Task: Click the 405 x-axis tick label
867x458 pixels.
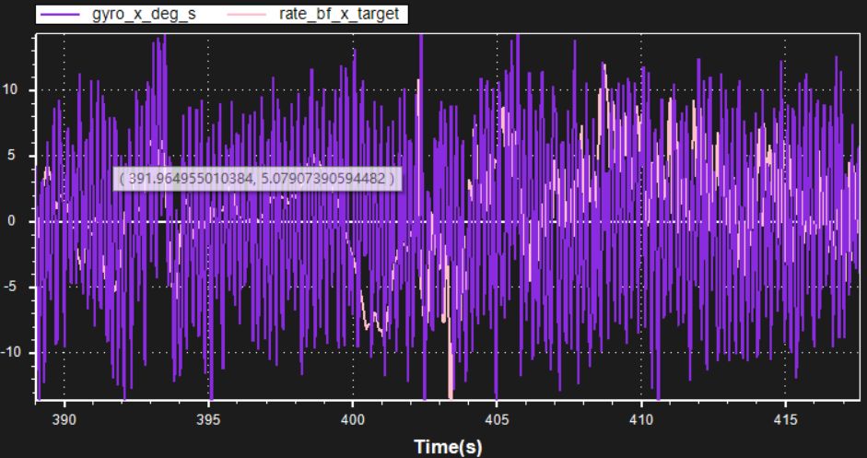Action: (497, 420)
